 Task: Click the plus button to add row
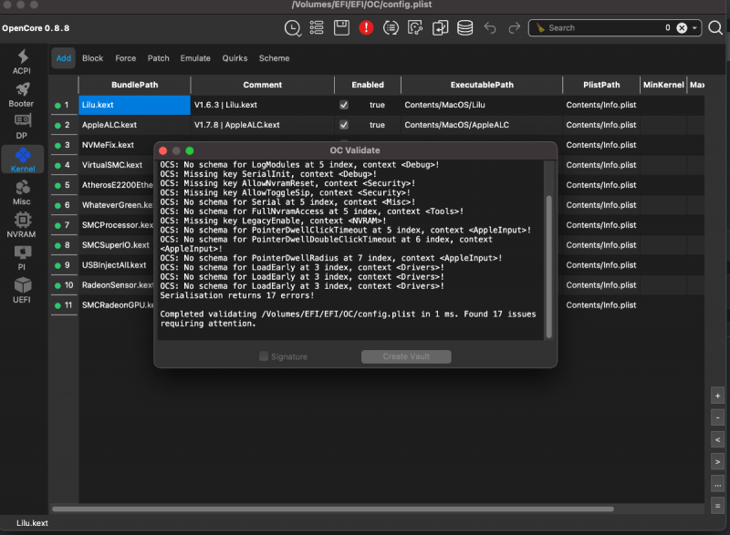tap(718, 396)
